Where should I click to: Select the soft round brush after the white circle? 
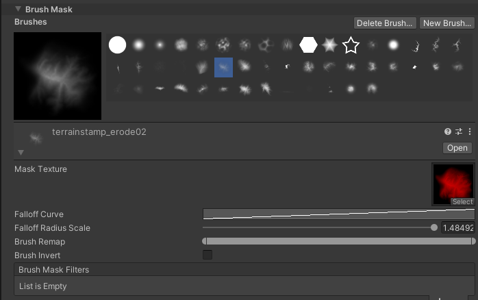coord(138,45)
